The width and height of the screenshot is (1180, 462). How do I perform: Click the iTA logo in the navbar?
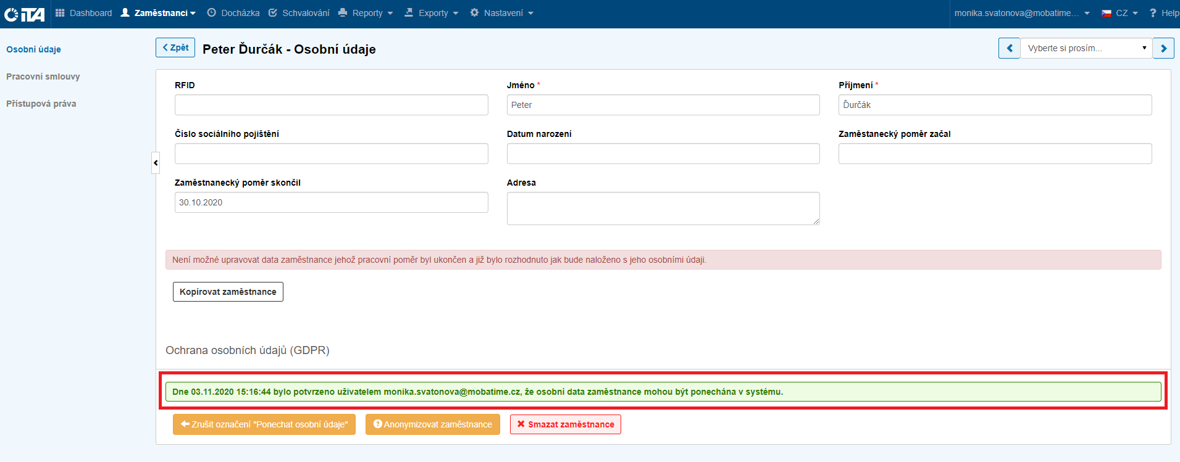click(x=25, y=14)
